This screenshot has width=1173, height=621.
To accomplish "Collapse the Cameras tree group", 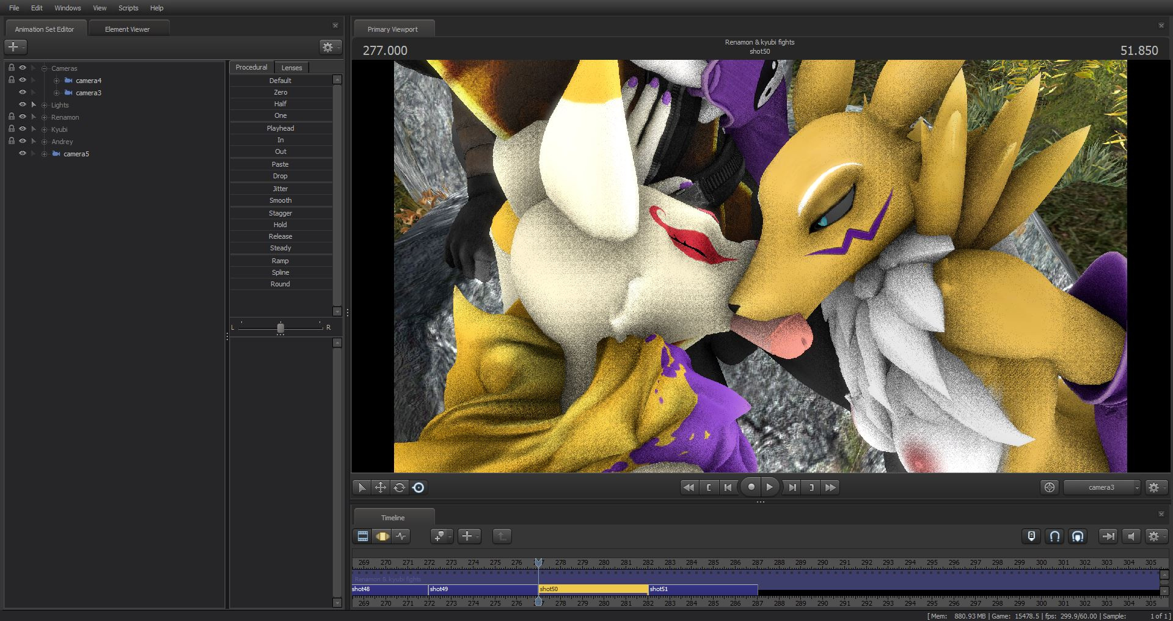I will tap(44, 68).
